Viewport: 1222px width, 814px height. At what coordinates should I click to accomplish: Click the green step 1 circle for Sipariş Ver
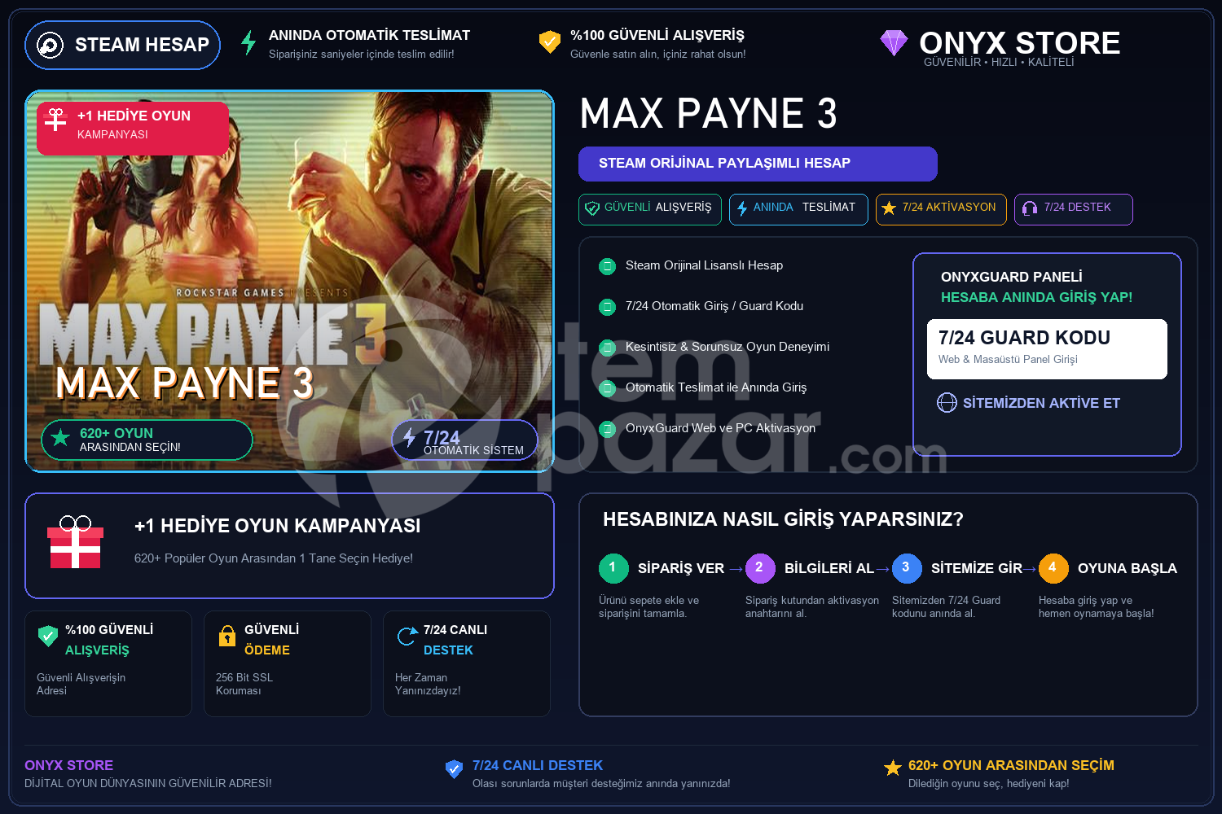(613, 568)
